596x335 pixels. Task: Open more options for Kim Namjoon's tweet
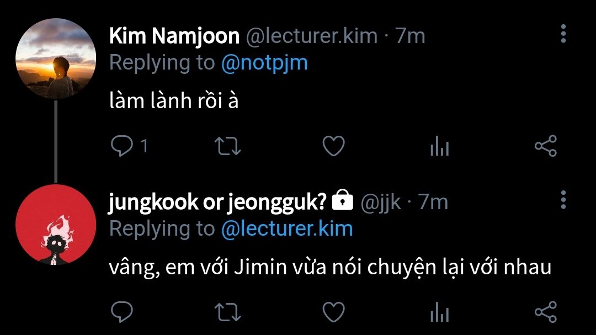pyautogui.click(x=563, y=34)
